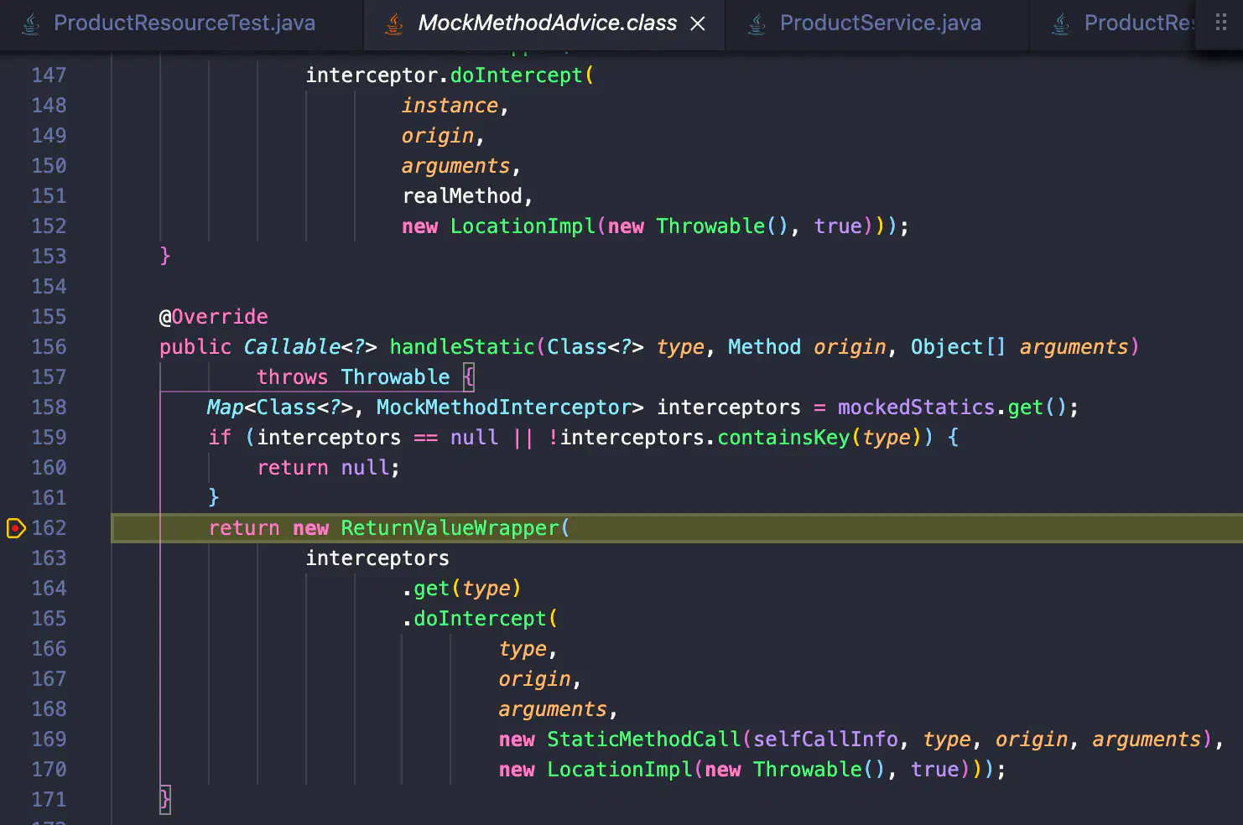
Task: Click line number 159
Action: click(49, 438)
